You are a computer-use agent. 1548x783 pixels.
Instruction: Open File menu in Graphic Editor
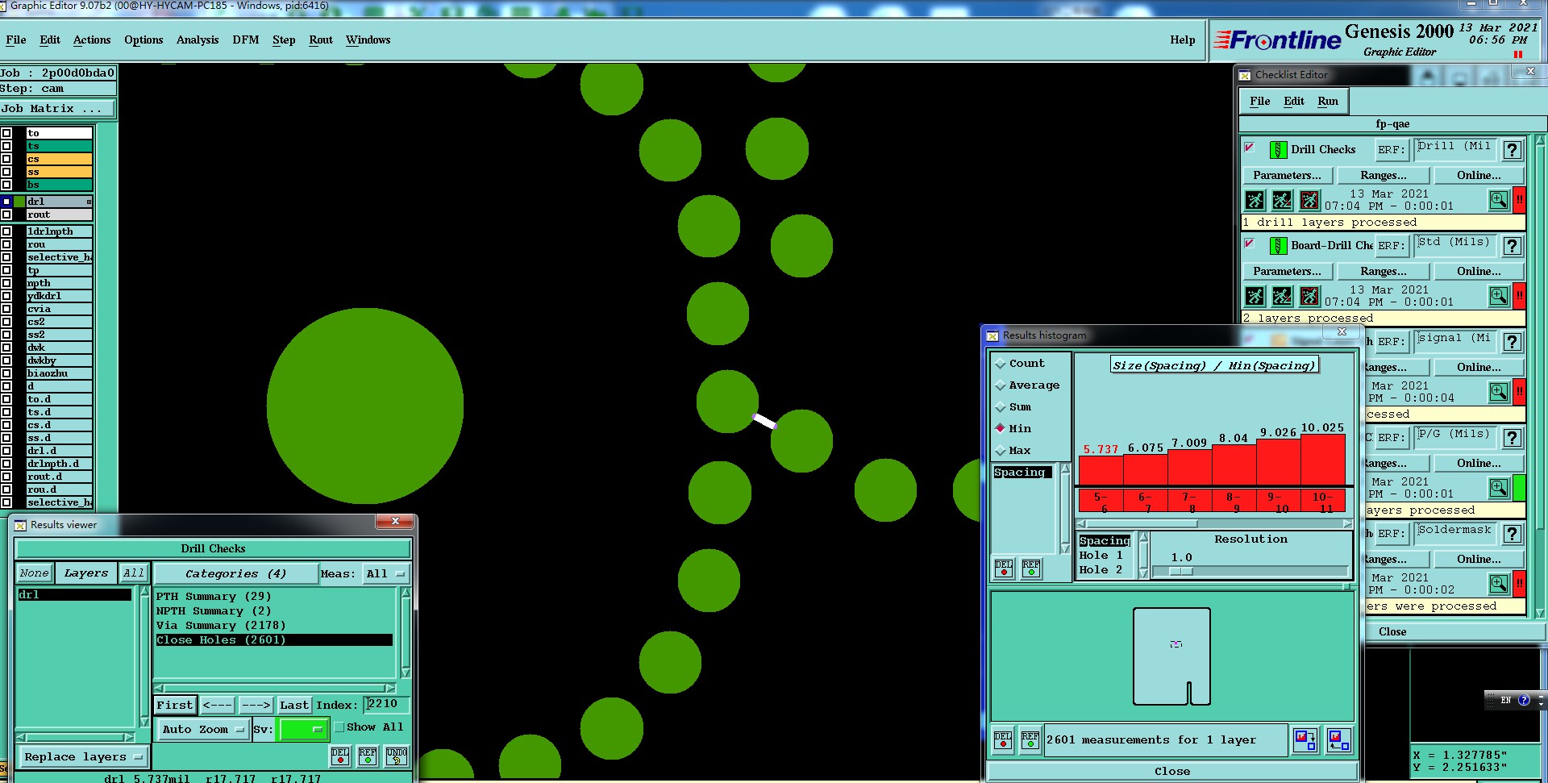click(16, 40)
